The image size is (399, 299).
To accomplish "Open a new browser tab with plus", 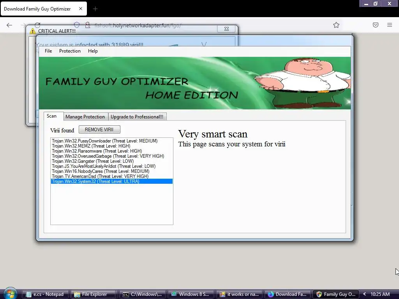I will [95, 9].
